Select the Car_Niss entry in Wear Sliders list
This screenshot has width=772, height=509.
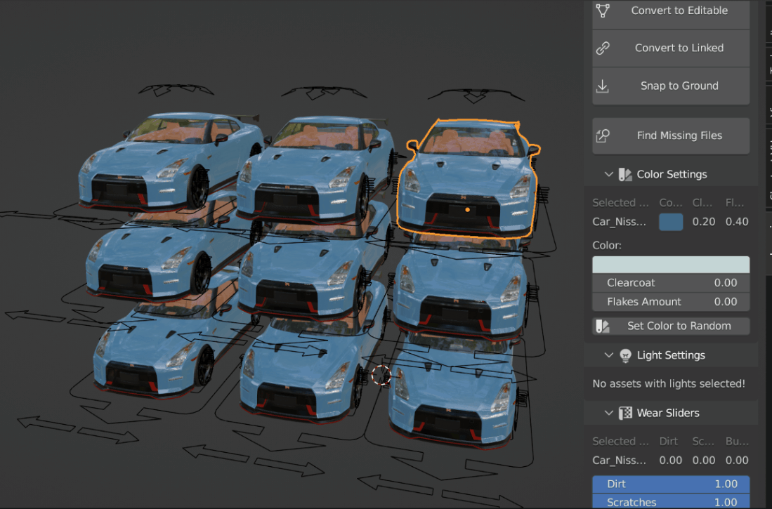618,460
